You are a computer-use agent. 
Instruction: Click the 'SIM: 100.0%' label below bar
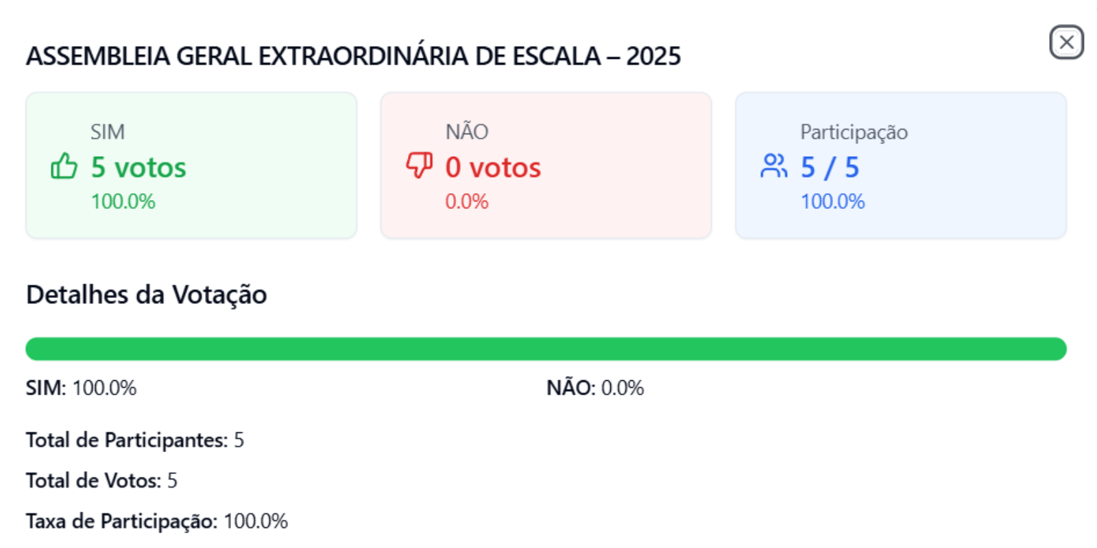[x=82, y=388]
